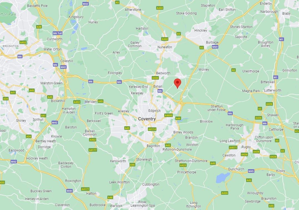Click the A4071 road shield near Rugby

coord(233,147)
